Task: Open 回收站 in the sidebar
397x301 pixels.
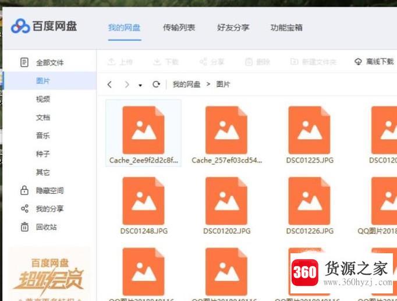Action: pos(47,227)
